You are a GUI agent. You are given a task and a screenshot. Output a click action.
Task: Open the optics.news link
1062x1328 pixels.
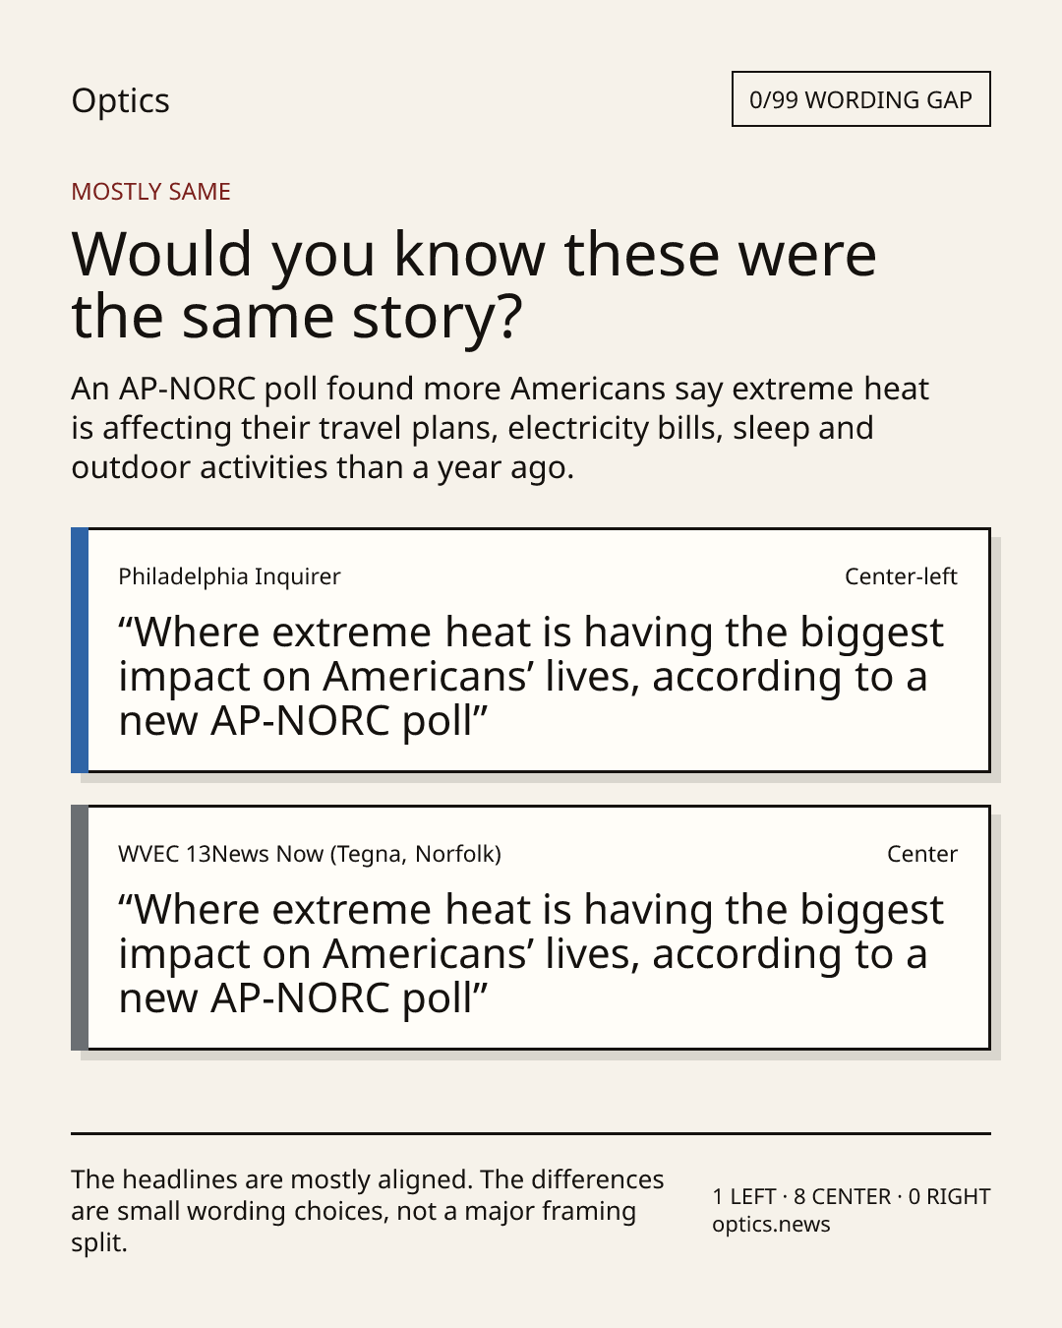[771, 1225]
